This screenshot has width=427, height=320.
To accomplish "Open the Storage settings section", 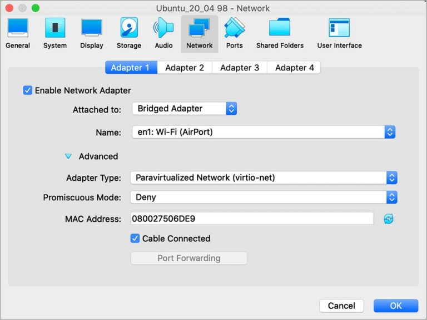I will 128,33.
